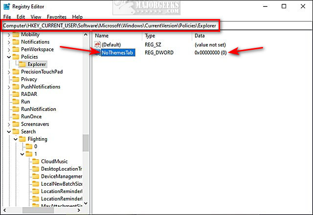Select the Notifications folder icon
The image size is (313, 215).
pos(16,42)
